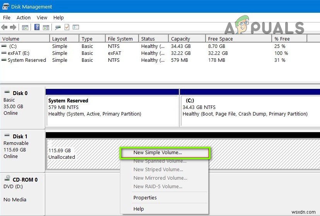Sort by the Status column header
The width and height of the screenshot is (320, 216).
pos(154,39)
